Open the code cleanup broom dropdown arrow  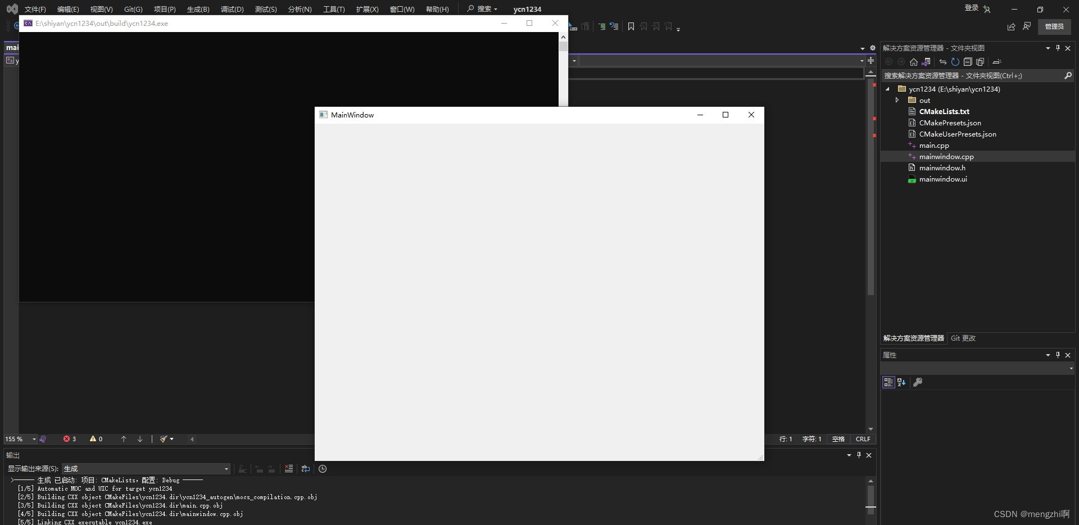[x=172, y=439]
